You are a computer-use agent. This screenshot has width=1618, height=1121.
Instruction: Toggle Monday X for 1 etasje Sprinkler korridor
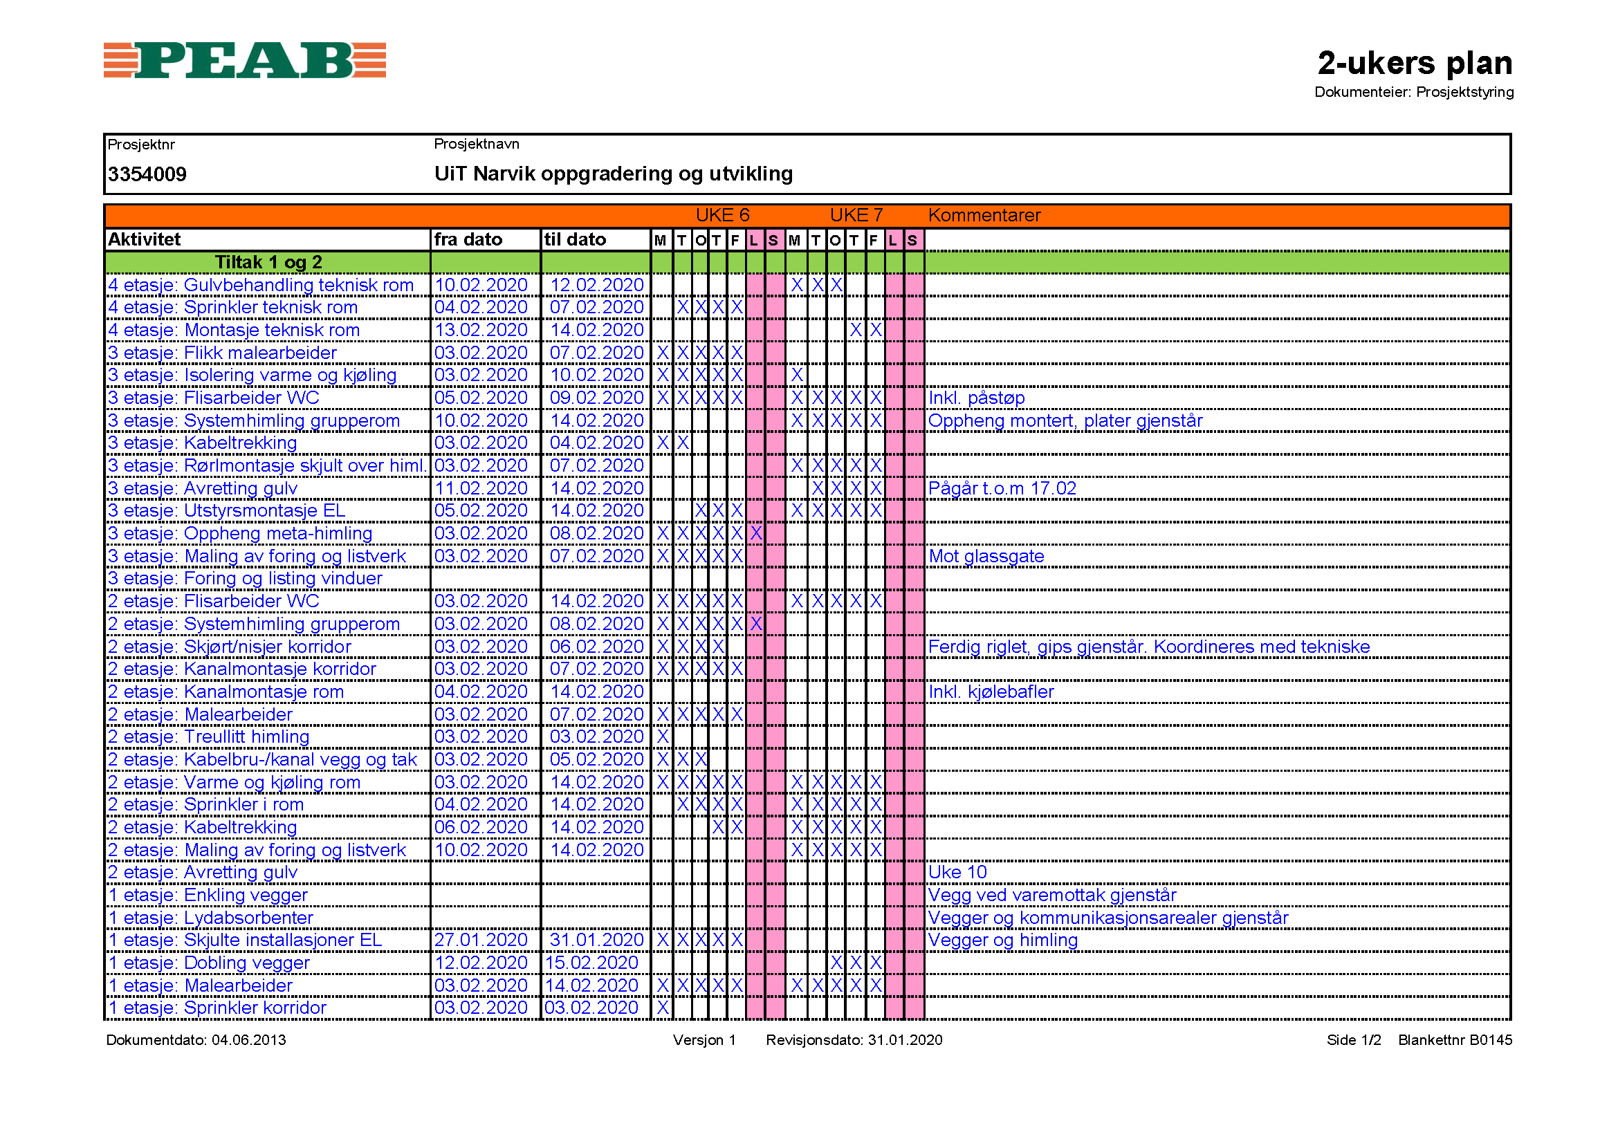(x=662, y=1008)
